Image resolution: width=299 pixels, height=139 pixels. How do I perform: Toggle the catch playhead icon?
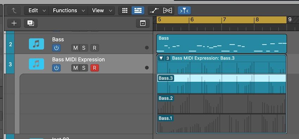(184, 11)
